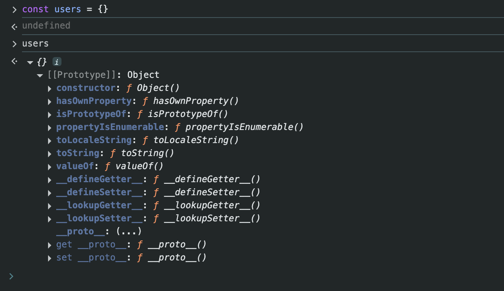Click the empty console prompt input

[x=244, y=276]
